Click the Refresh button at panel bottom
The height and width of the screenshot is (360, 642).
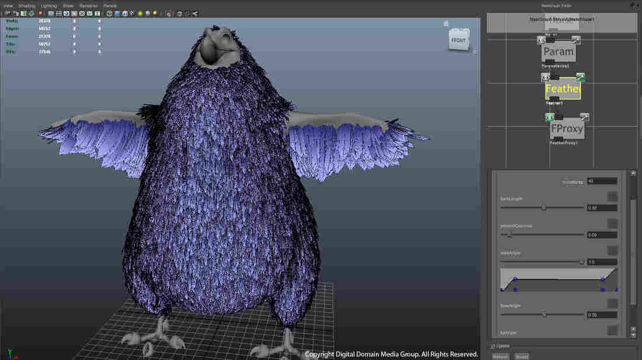click(500, 356)
